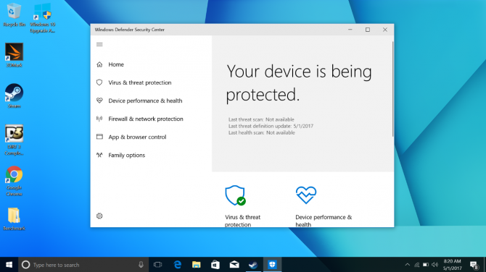Click the battery tray icon
This screenshot has height=272, width=486.
point(426,265)
